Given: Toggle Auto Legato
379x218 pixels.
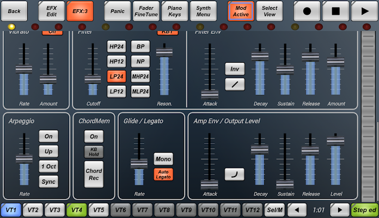Looking at the screenshot, I should pos(163,174).
